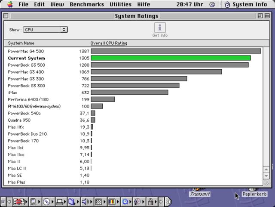Screen dimensions: 275x207
Task: Click the System Ratings zoom box
Action: [x=260, y=16]
